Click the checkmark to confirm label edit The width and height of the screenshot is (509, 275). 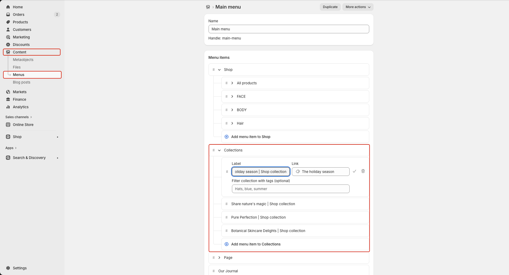click(x=354, y=171)
